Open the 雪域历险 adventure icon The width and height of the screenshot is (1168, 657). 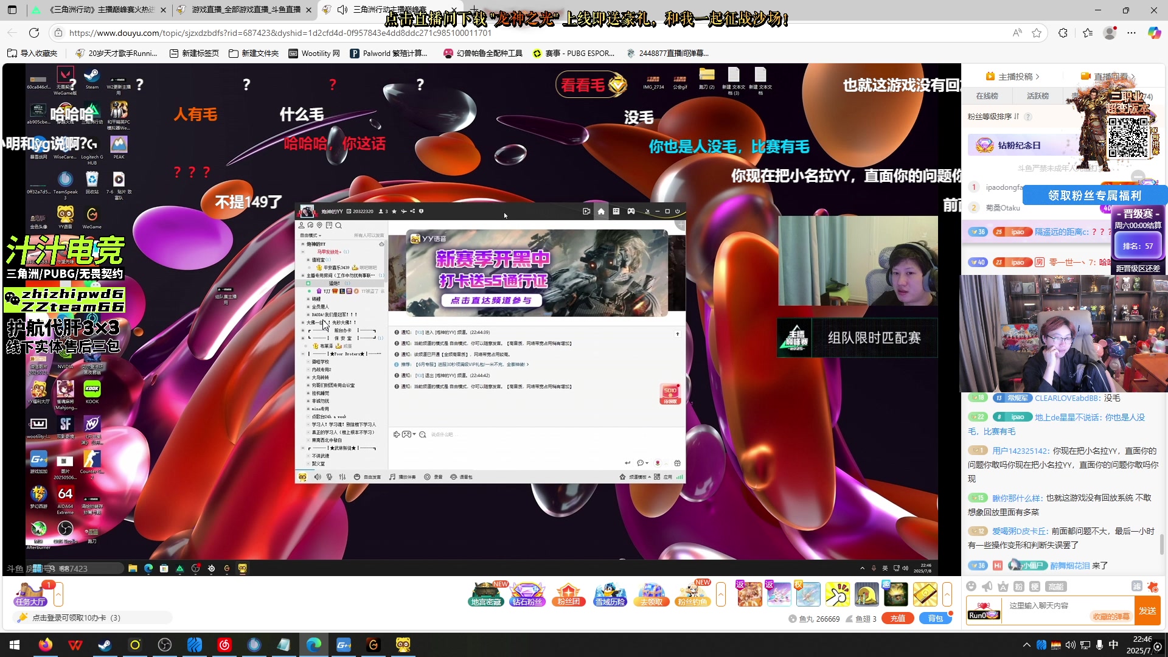(610, 594)
